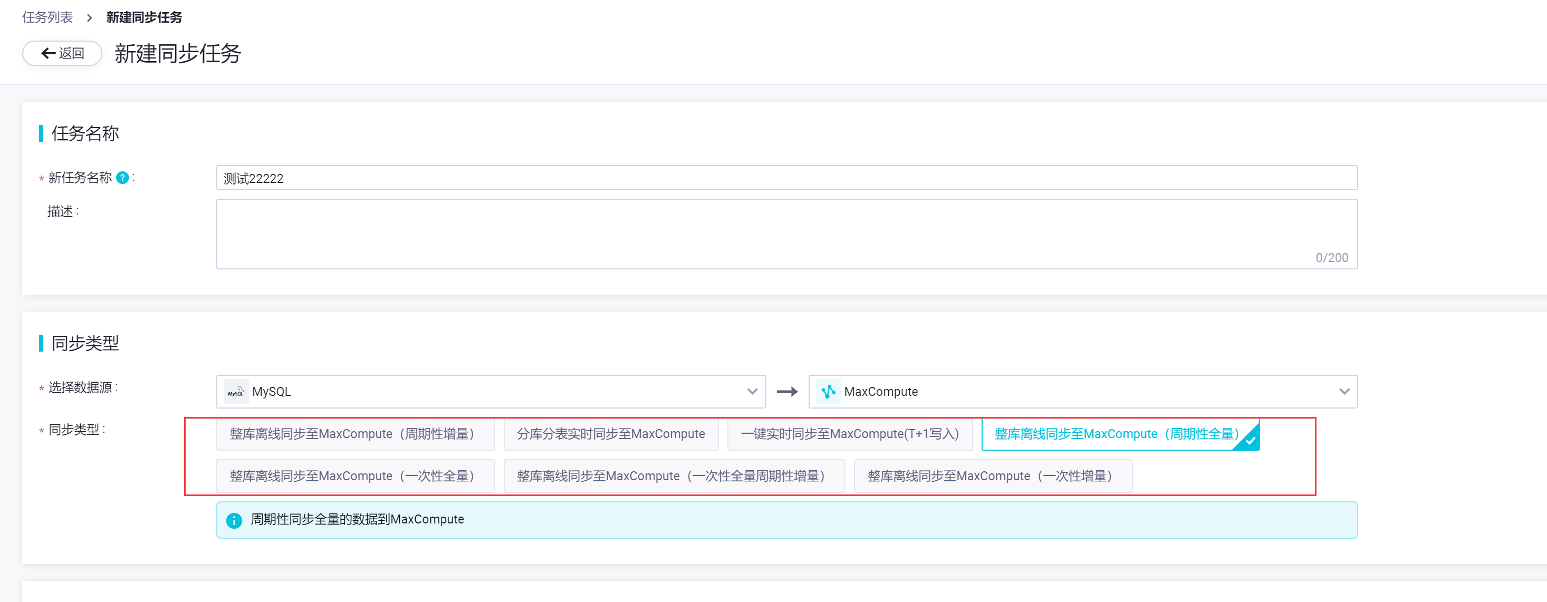1547x602 pixels.
Task: Click the 新任务名称 input containing 测试22222
Action: pyautogui.click(x=787, y=178)
